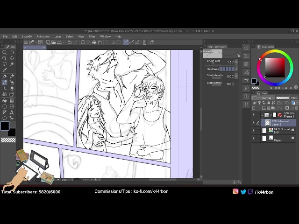Hide the Paper layer
299x224 pixels.
(253, 139)
